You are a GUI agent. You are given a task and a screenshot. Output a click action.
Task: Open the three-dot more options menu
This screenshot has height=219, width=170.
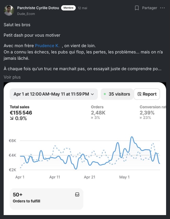[162, 8]
